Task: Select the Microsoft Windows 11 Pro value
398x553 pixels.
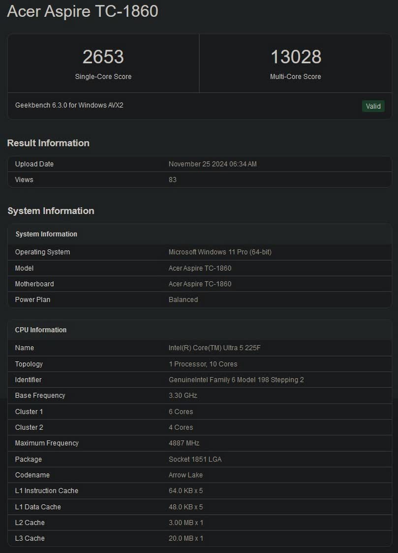Action: (x=220, y=252)
